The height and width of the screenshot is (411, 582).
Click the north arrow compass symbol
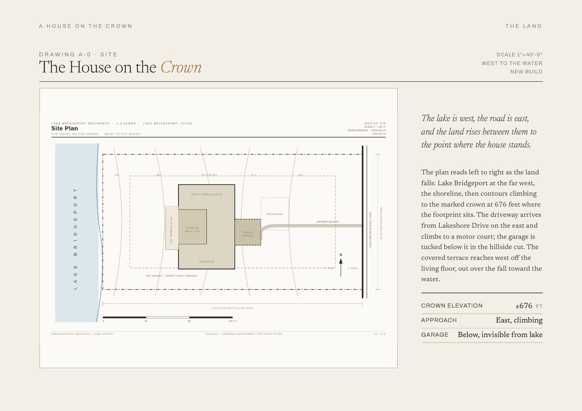tap(341, 265)
